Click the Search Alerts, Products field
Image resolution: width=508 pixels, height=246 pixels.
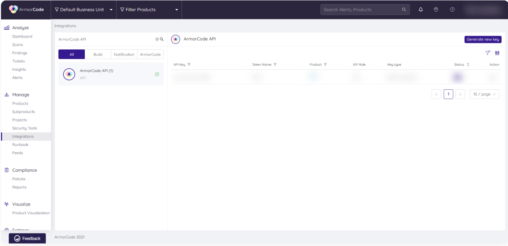pyautogui.click(x=365, y=10)
